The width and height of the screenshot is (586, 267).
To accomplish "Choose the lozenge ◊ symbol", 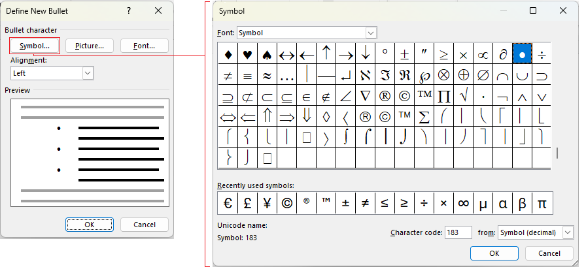I will [x=326, y=117].
